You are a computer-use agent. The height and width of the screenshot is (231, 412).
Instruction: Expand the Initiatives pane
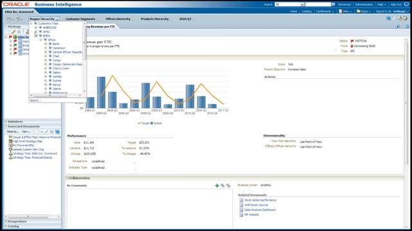pos(6,121)
